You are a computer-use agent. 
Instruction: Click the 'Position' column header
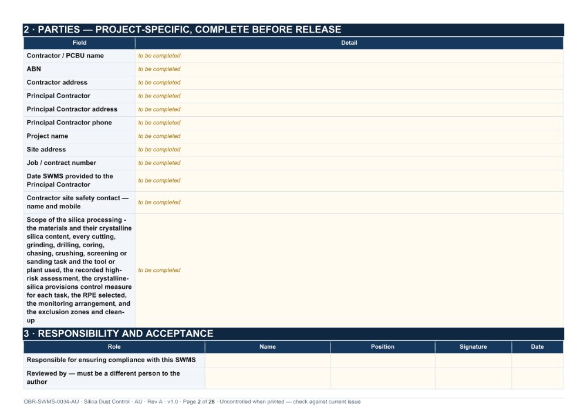click(383, 347)
